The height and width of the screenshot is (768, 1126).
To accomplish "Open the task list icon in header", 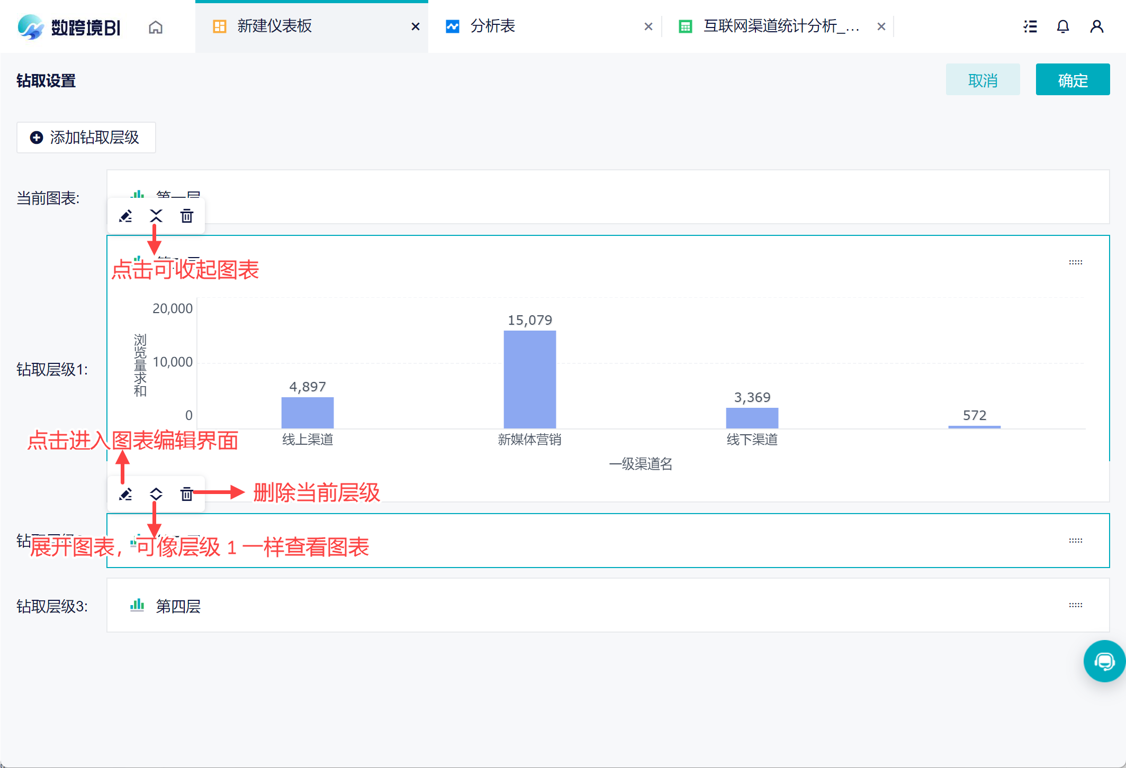I will tap(1030, 26).
